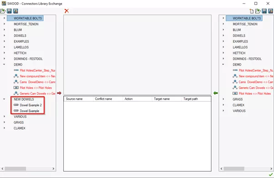Click the Source name column header
The height and width of the screenshot is (178, 274).
78,99
